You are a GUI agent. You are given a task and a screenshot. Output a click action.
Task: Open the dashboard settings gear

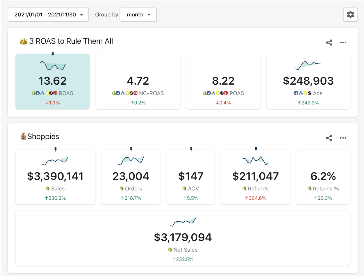pyautogui.click(x=350, y=15)
